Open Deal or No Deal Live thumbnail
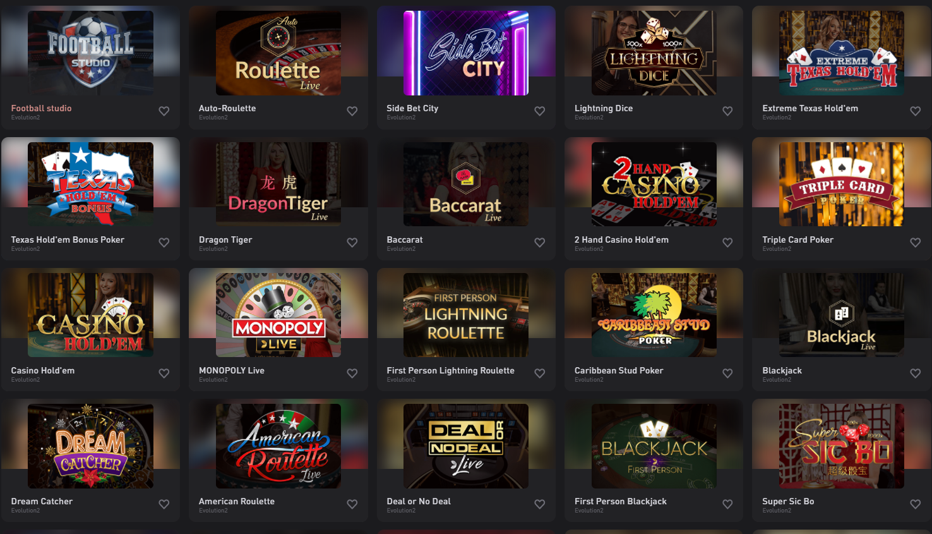The width and height of the screenshot is (932, 534). pyautogui.click(x=466, y=446)
